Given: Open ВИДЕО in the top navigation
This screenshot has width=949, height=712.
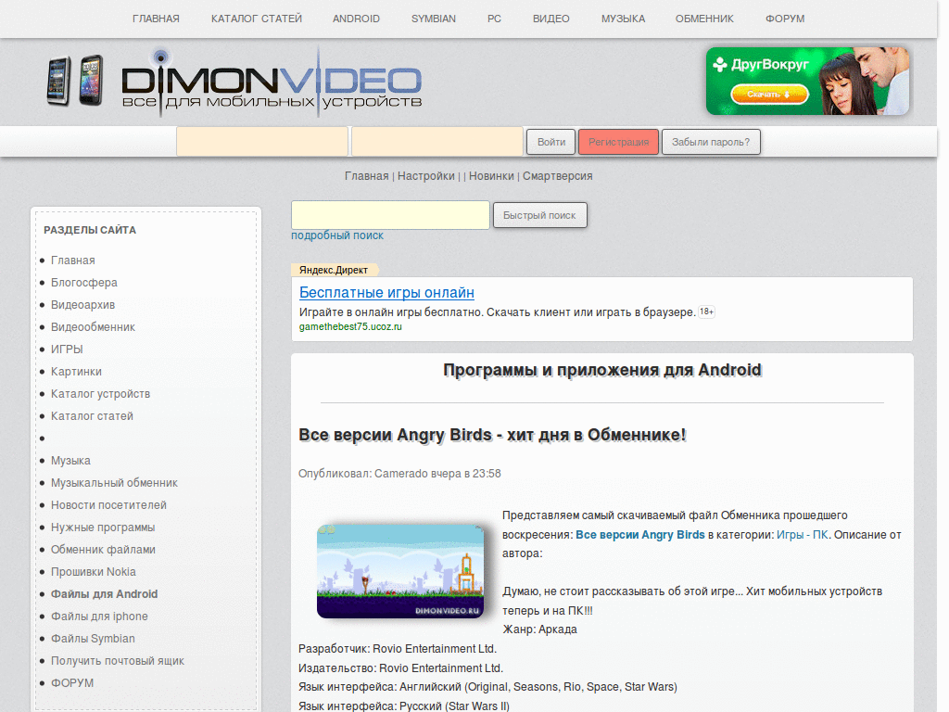Looking at the screenshot, I should tap(550, 19).
